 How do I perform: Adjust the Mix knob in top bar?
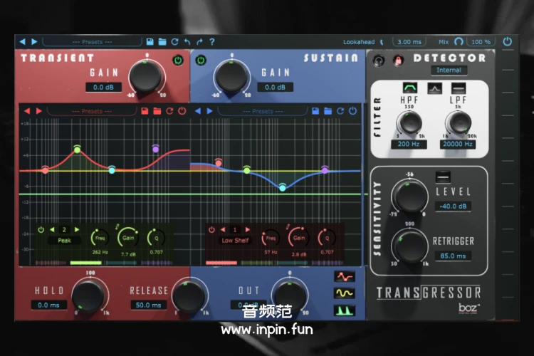point(459,41)
